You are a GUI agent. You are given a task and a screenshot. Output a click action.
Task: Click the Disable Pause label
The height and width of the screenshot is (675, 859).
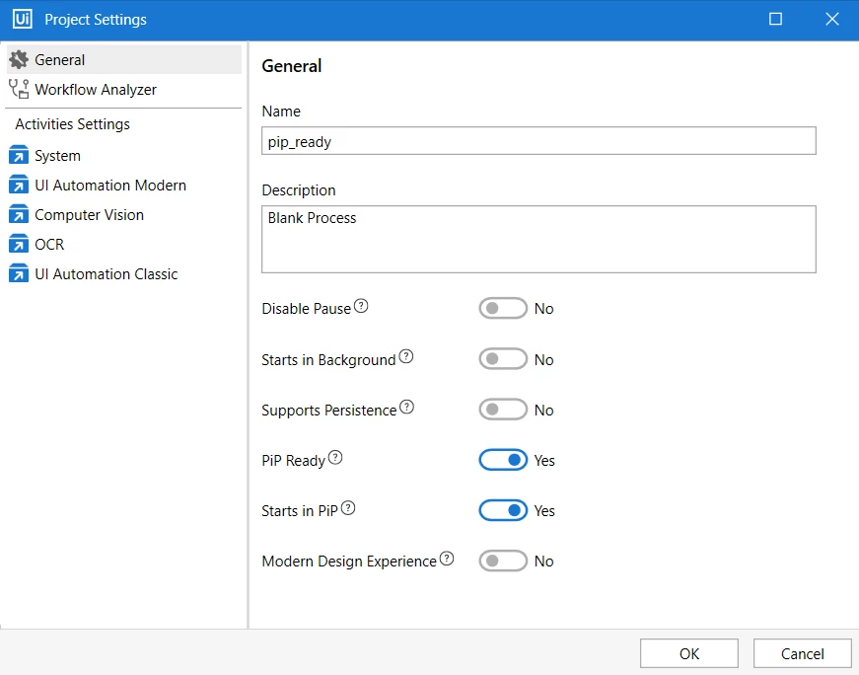[307, 309]
